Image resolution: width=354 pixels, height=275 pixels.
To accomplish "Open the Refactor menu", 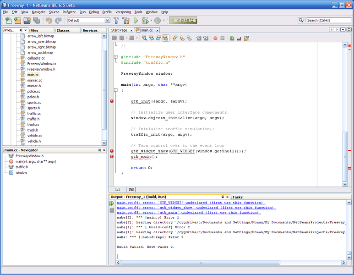I will (69, 12).
